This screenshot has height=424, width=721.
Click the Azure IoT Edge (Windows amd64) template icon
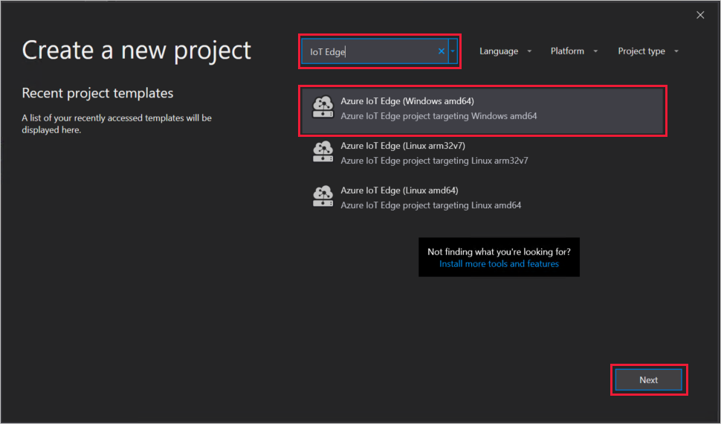(323, 107)
